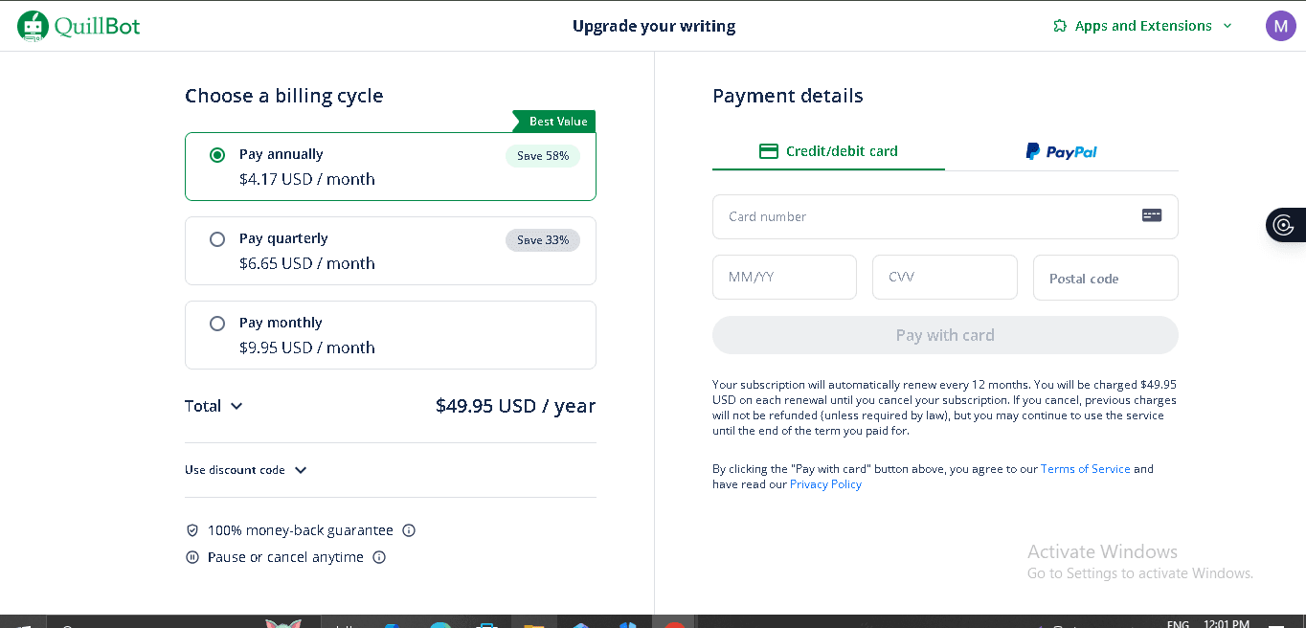Screen dimensions: 1306x628
Task: Click the pause icon beside Pause or cancel anytime
Action: click(x=192, y=556)
